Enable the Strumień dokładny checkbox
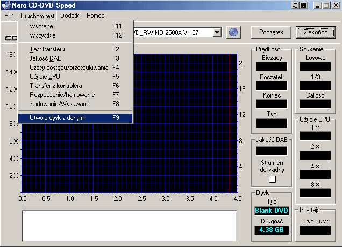Screen dimensions: 342x247 (x=272, y=179)
